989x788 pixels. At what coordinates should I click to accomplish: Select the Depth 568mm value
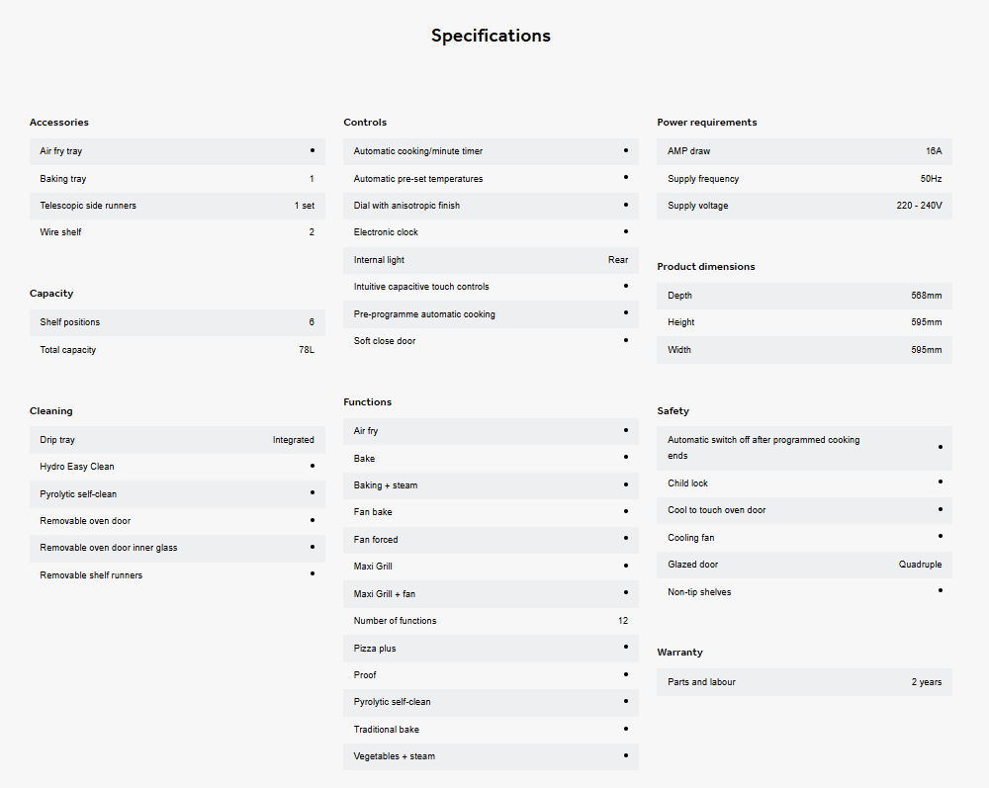coord(927,296)
